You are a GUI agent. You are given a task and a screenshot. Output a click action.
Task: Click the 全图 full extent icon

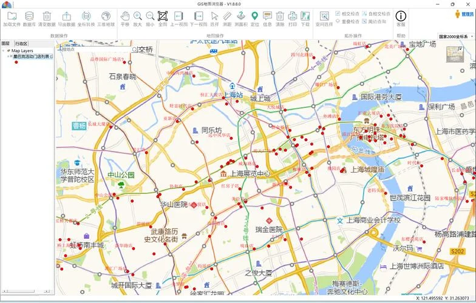[163, 19]
